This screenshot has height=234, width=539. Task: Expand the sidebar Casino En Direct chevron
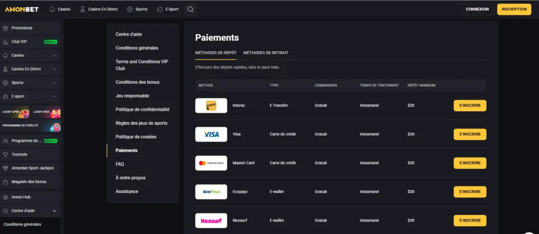click(54, 69)
